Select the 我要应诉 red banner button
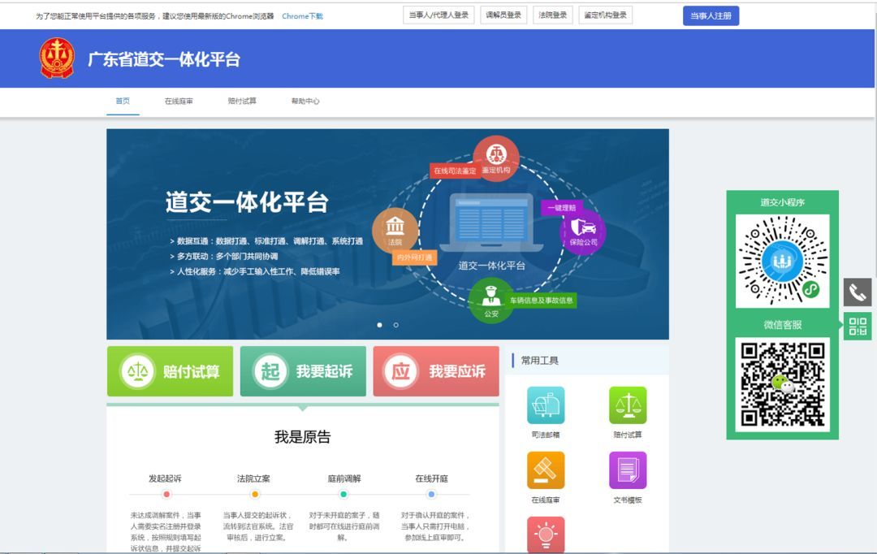The image size is (877, 554). (436, 371)
